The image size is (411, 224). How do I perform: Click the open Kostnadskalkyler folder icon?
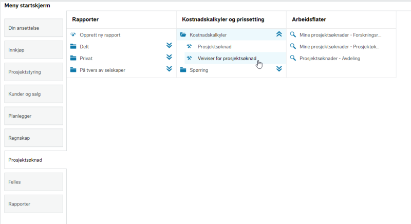pos(183,34)
